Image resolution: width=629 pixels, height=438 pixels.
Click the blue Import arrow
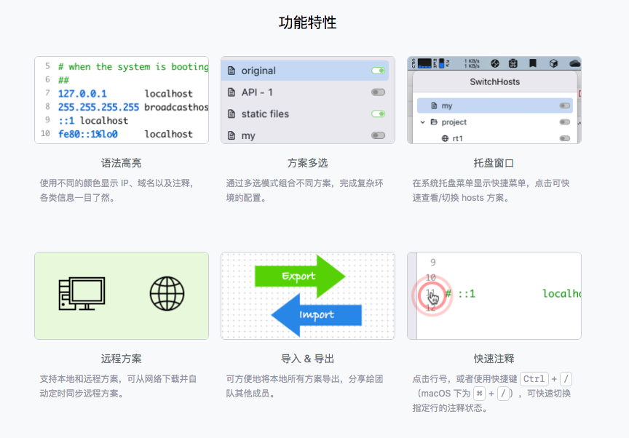317,314
